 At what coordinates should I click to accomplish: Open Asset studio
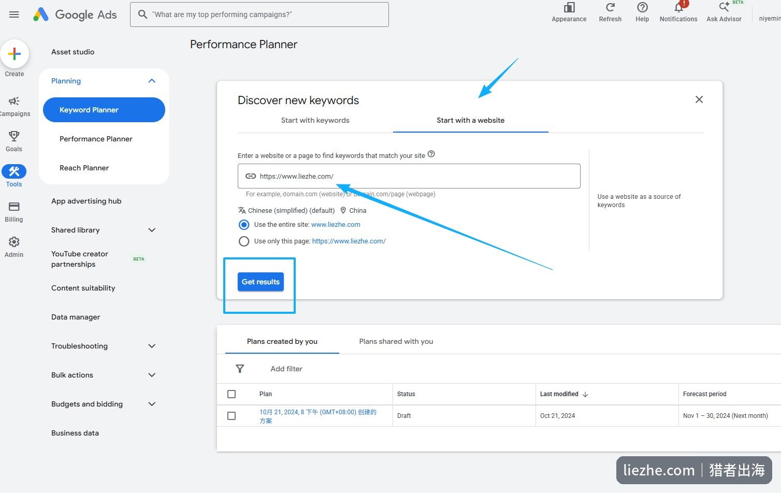click(x=73, y=52)
